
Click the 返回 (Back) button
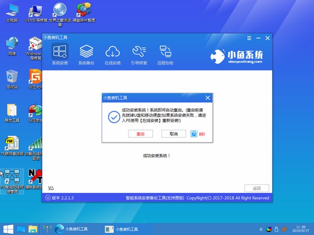click(257, 188)
